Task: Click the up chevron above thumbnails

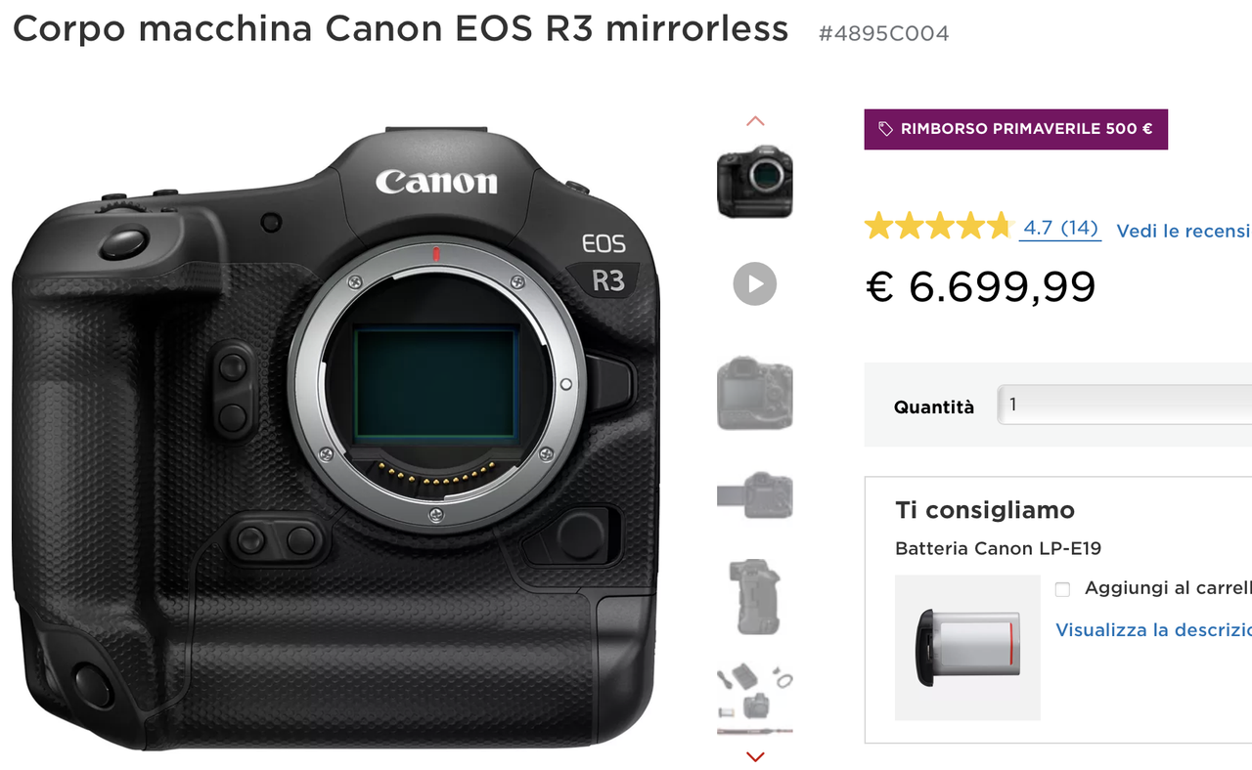Action: click(x=754, y=121)
